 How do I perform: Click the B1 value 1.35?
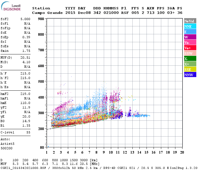click(26, 126)
